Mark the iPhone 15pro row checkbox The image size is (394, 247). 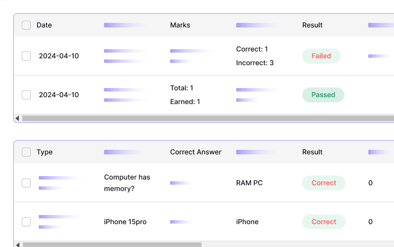point(26,222)
